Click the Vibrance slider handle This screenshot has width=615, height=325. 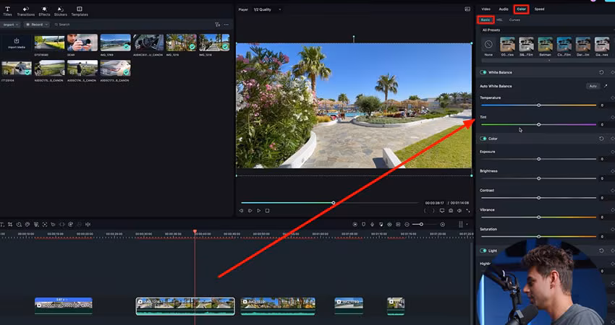click(x=539, y=217)
